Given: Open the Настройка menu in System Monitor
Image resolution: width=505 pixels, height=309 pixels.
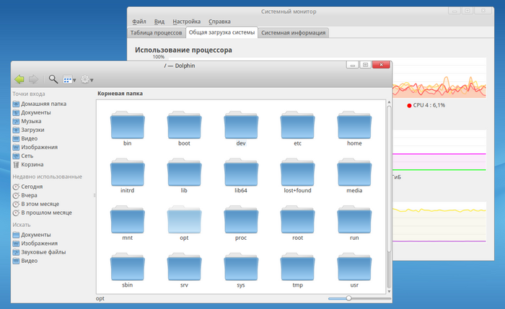Looking at the screenshot, I should [x=187, y=22].
